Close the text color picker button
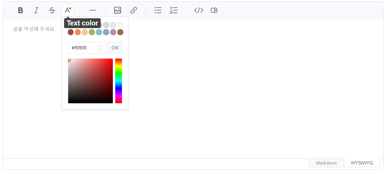The image size is (388, 171). pyautogui.click(x=67, y=10)
